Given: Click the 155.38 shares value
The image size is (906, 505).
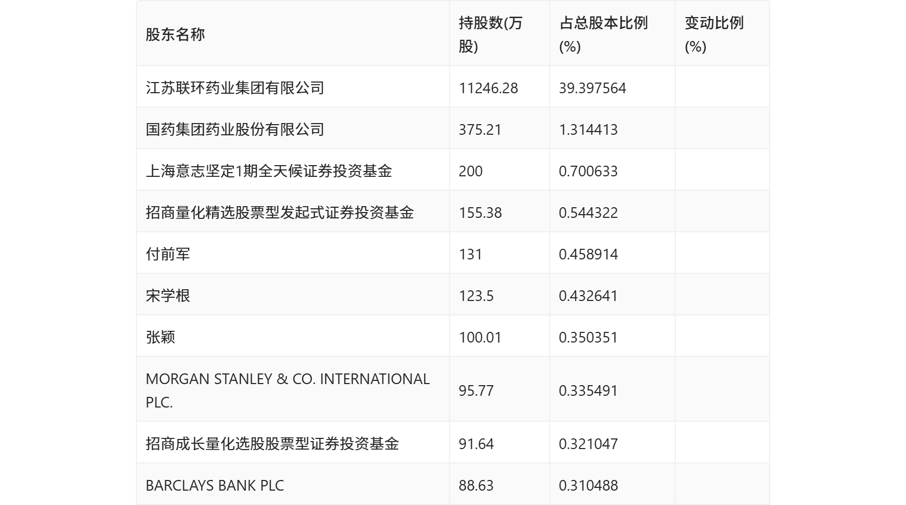Looking at the screenshot, I should point(480,213).
